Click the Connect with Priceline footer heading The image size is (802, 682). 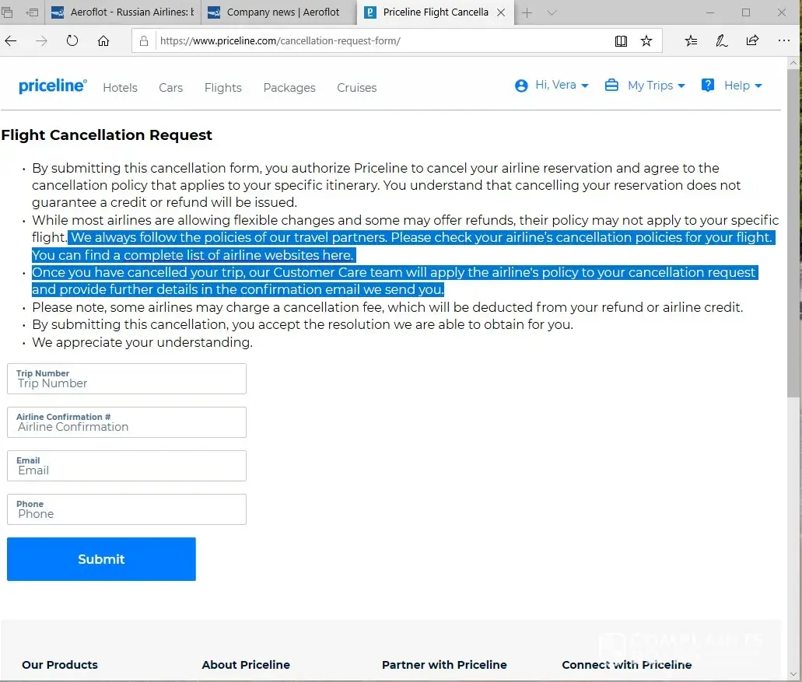(x=626, y=665)
